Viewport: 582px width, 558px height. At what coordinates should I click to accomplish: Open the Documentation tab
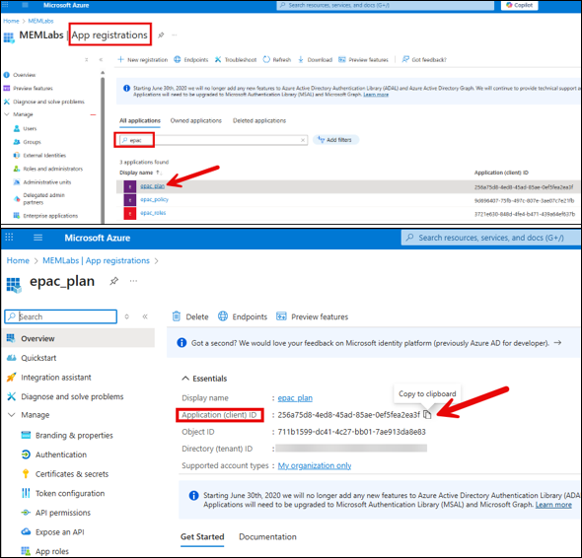[x=267, y=536]
